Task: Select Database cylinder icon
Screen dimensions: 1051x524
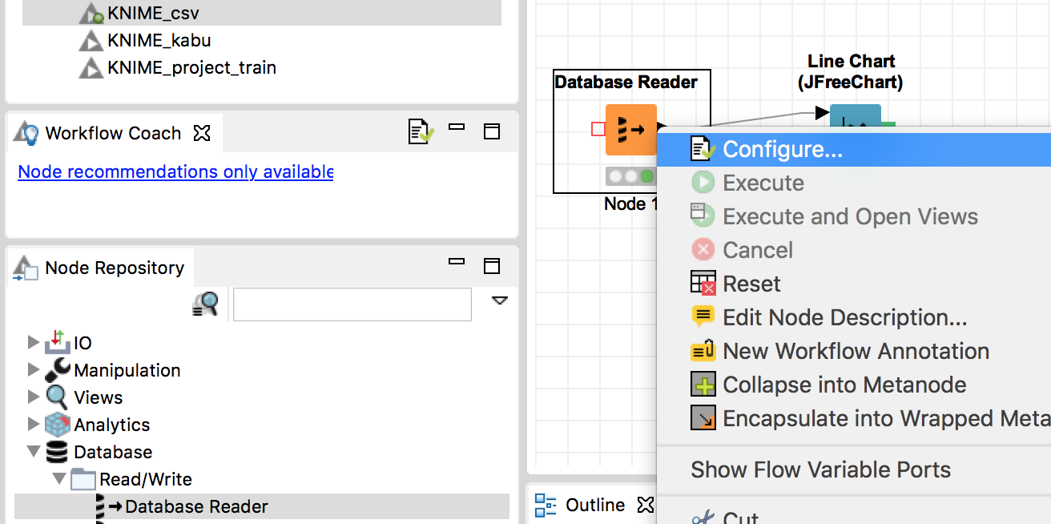Action: pyautogui.click(x=57, y=451)
